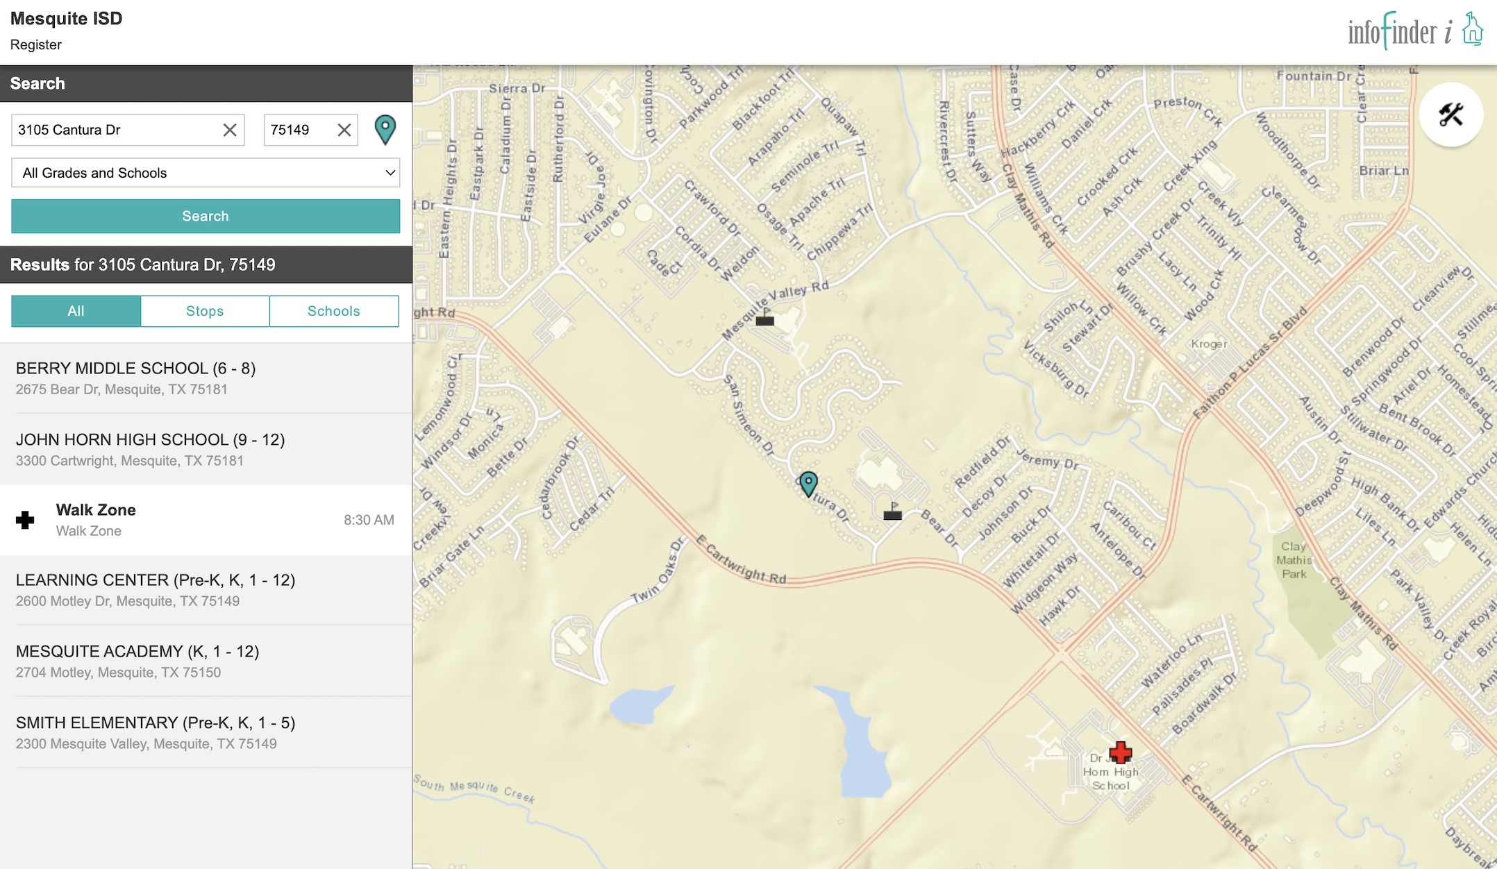The height and width of the screenshot is (869, 1497).
Task: Click into the street address input field
Action: click(x=115, y=130)
